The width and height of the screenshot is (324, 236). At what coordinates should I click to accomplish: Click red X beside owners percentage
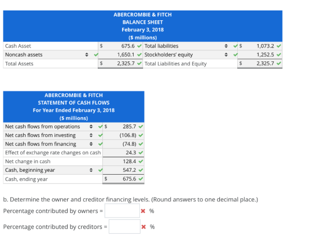[x=143, y=211]
